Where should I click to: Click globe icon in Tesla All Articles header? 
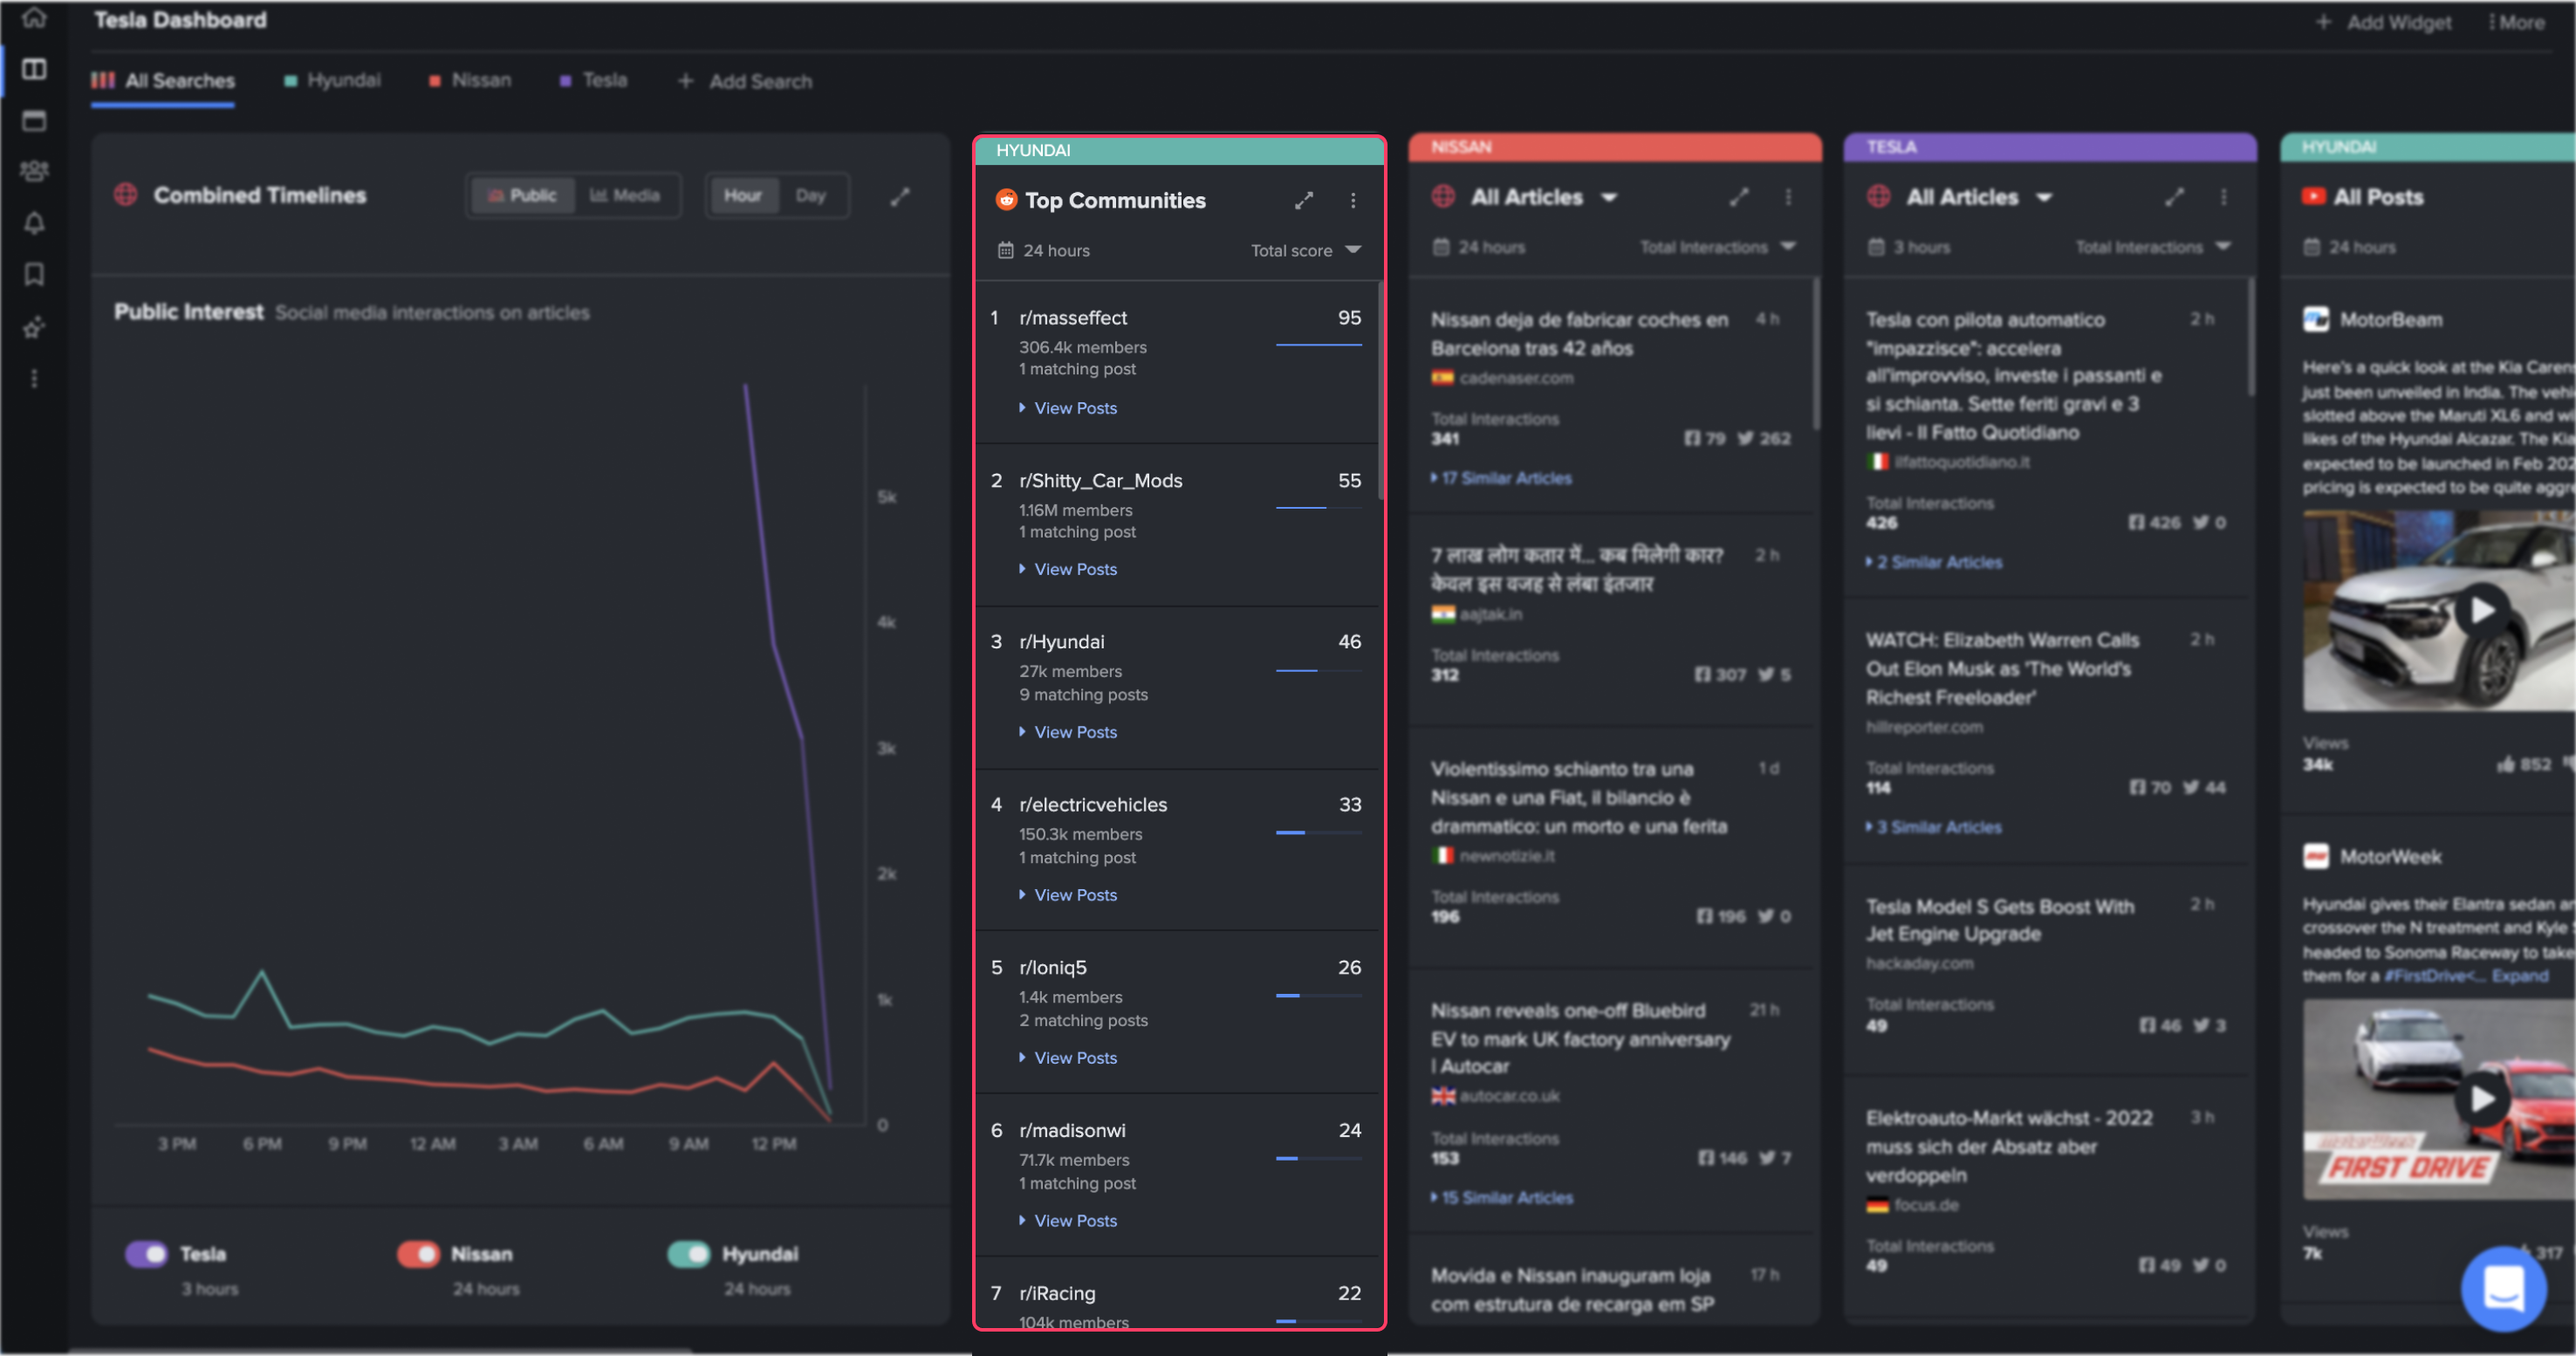(x=1879, y=197)
